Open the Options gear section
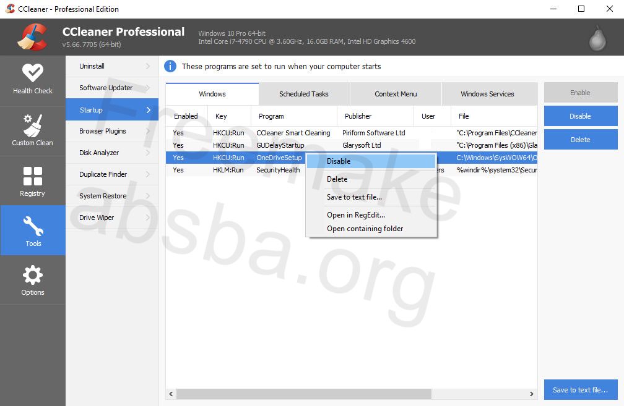Image resolution: width=624 pixels, height=406 pixels. [x=33, y=280]
